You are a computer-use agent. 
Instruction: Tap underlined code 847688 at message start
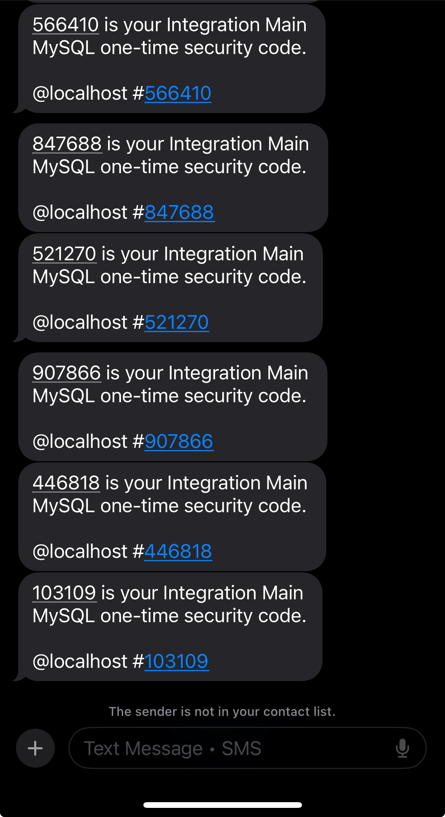point(67,144)
